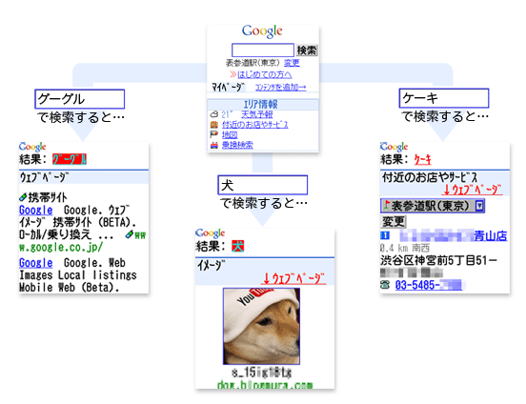Screen dimensions: 526x404
Task: Click the red highlighted 犬 result term
Action: (x=238, y=246)
